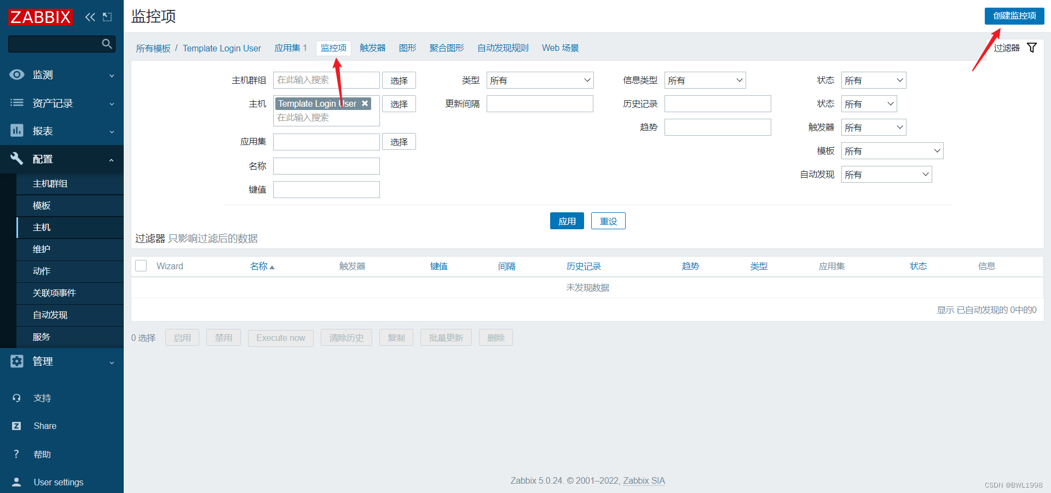Expand the 管理 menu section
The width and height of the screenshot is (1051, 493).
coord(112,362)
